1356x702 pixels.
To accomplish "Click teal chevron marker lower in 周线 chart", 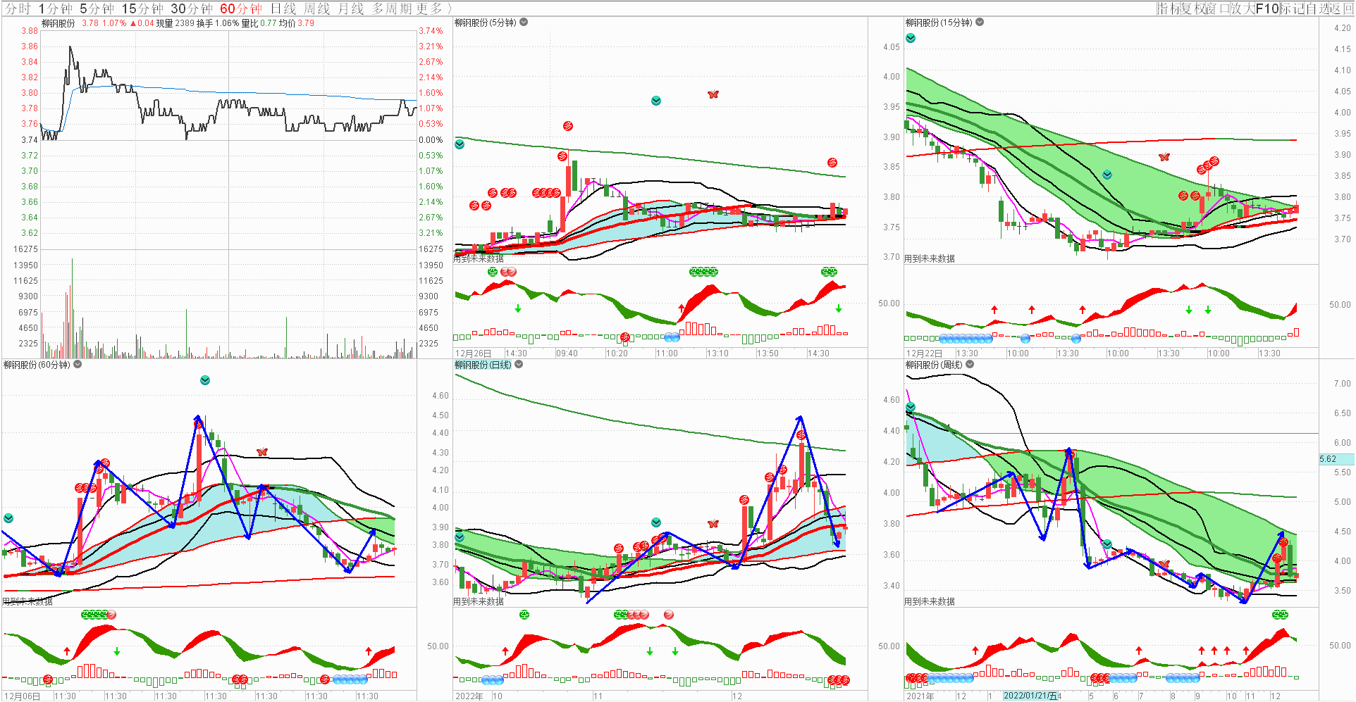I will point(1107,544).
